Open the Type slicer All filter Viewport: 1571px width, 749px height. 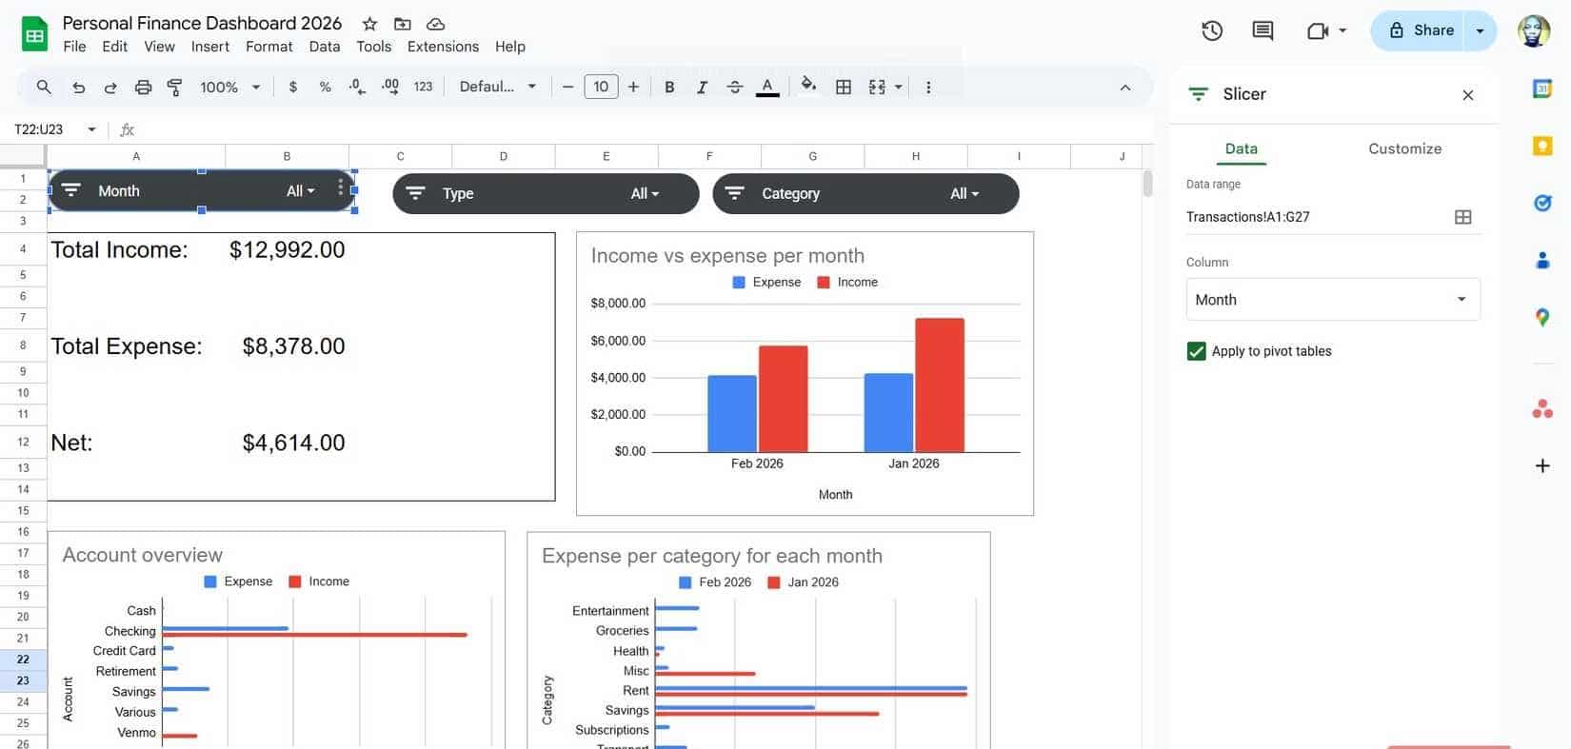[x=645, y=194]
